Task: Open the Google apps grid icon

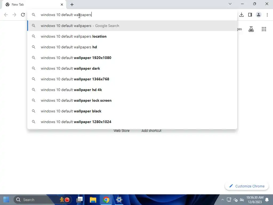Action: 264,29
